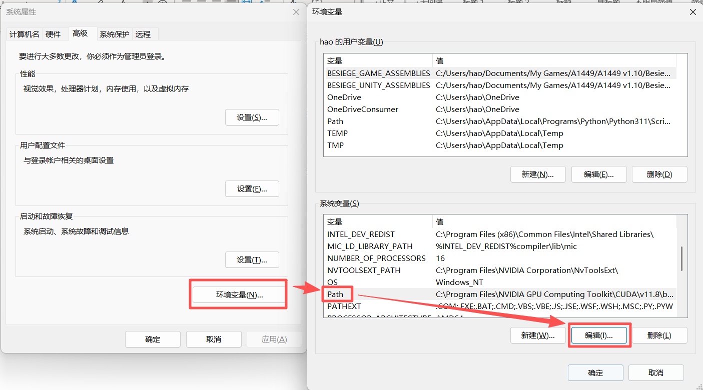Click 应用(A) in System Properties
The image size is (703, 390).
[x=274, y=339]
